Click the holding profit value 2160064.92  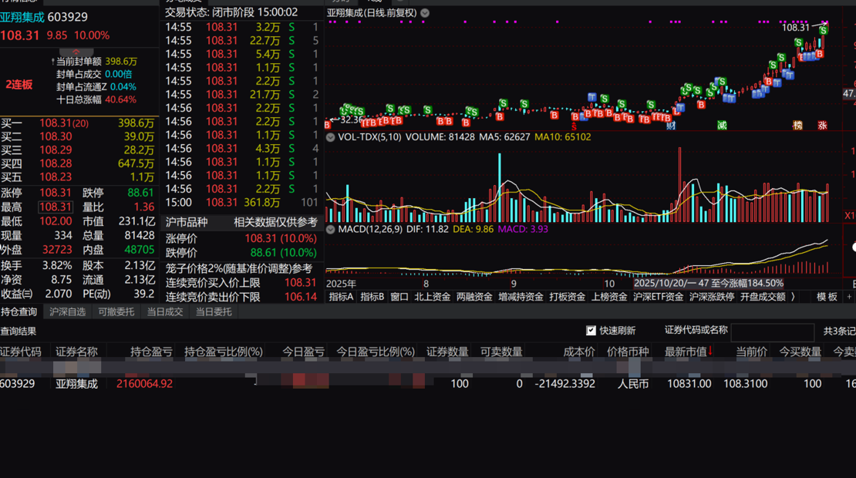[145, 384]
